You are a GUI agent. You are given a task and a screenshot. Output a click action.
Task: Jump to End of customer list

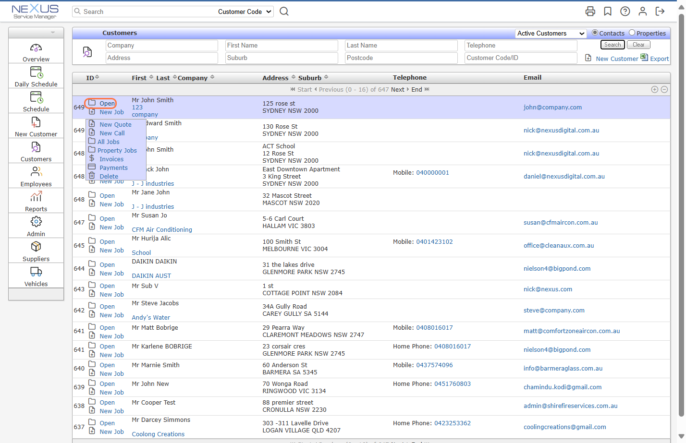point(416,89)
